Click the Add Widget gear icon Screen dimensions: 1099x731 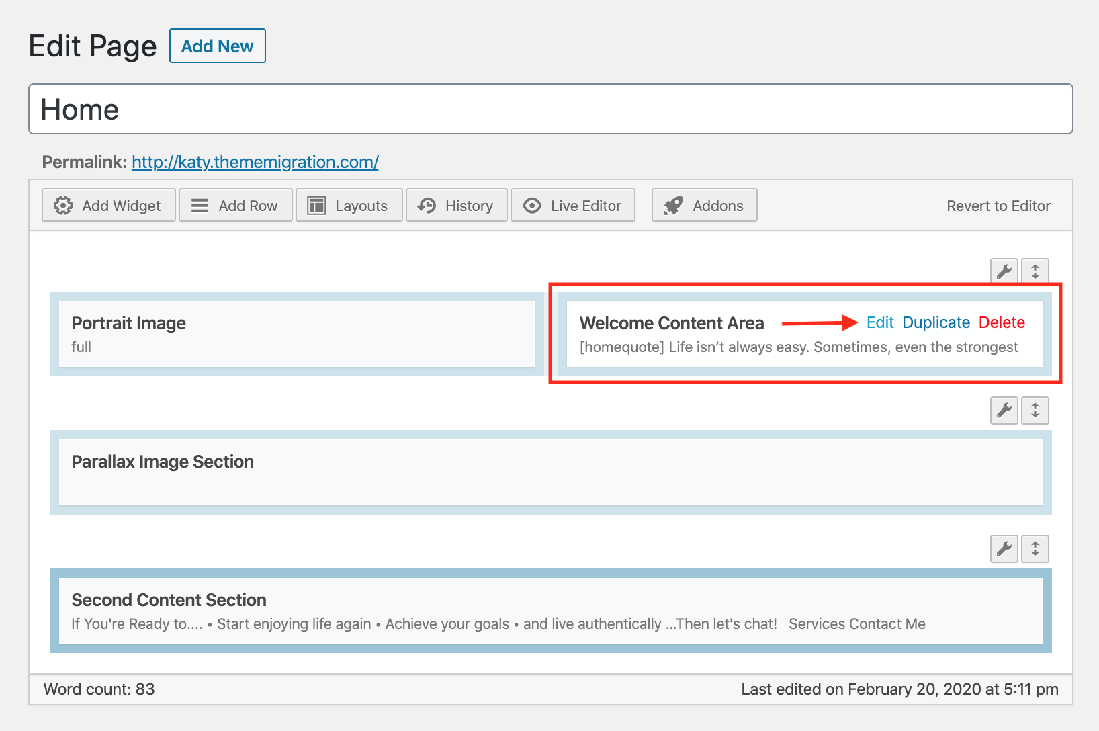(63, 206)
